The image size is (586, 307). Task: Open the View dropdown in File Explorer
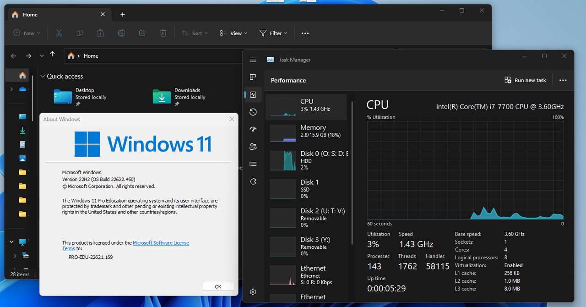coord(233,33)
